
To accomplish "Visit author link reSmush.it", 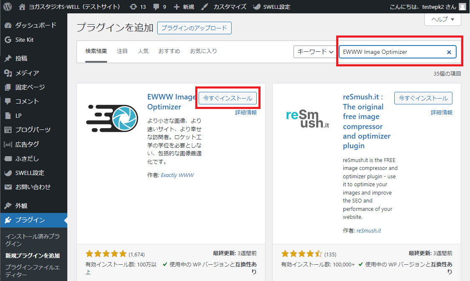I will click(x=369, y=231).
